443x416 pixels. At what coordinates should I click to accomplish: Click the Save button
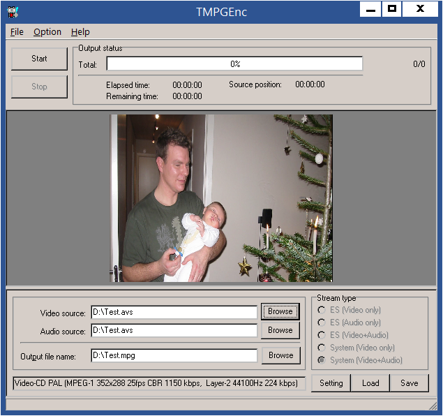[x=410, y=383]
